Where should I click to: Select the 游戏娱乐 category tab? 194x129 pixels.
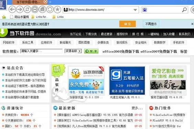click(122, 43)
